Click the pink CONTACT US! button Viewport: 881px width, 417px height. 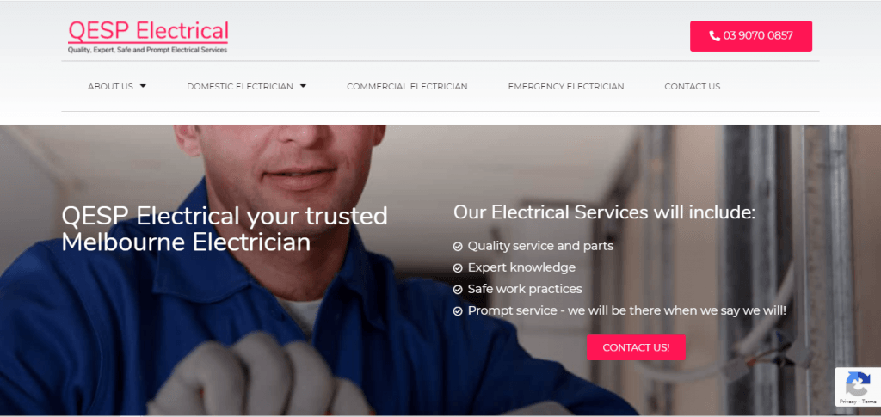tap(636, 347)
